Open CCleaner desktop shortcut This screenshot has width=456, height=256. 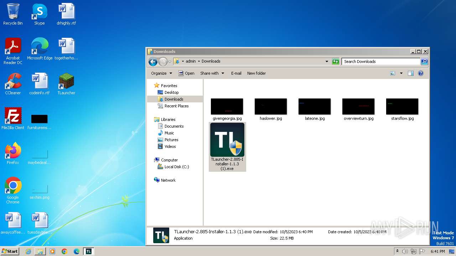pyautogui.click(x=13, y=84)
